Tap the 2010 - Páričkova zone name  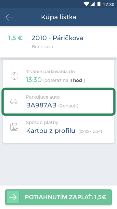[x=57, y=38]
